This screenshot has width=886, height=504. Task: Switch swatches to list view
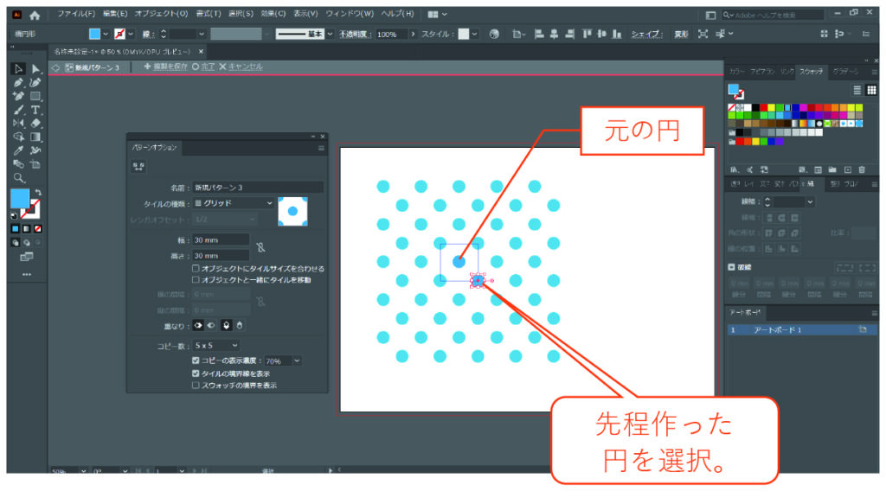point(857,90)
